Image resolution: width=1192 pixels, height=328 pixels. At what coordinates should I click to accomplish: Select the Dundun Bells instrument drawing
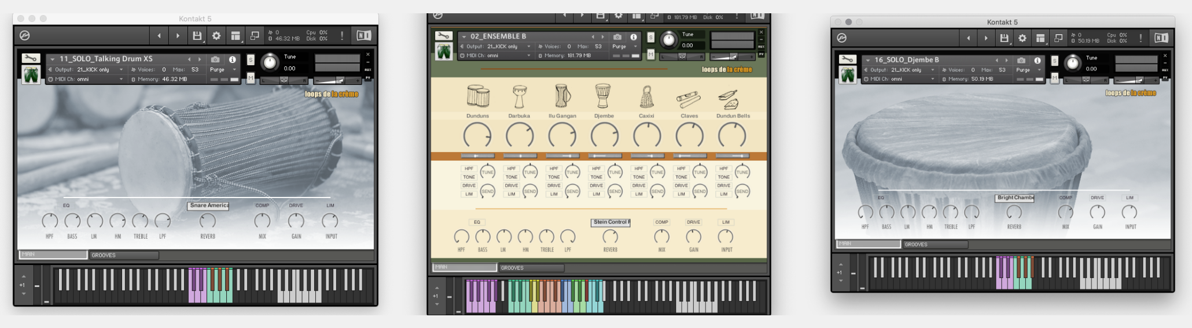(x=729, y=99)
